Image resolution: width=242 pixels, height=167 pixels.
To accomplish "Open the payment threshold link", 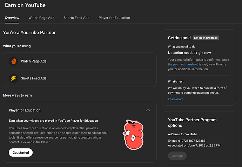I will (x=186, y=64).
